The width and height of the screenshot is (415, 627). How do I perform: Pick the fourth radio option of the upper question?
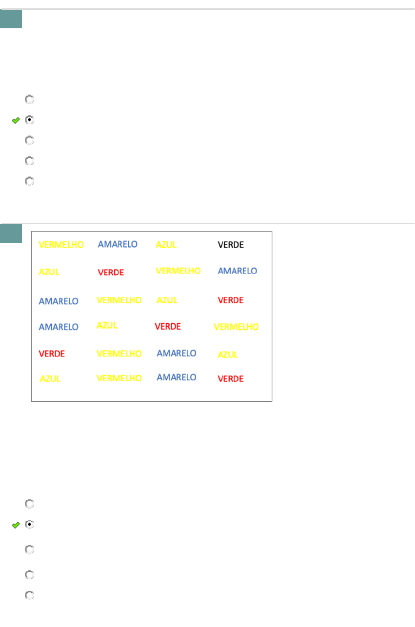pos(29,161)
